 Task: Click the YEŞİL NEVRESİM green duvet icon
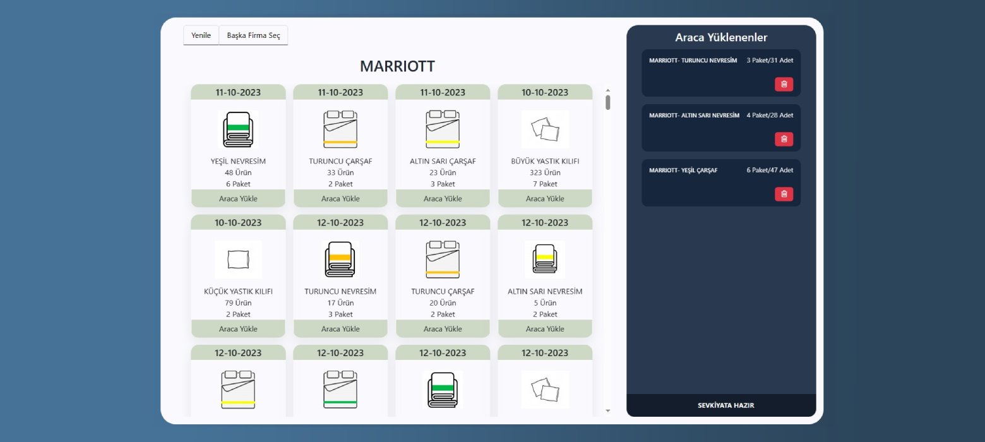point(238,129)
